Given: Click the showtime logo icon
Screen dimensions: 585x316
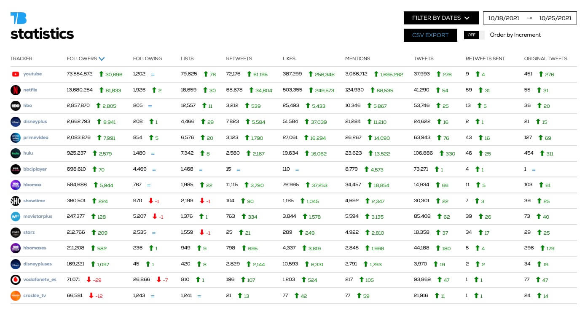Looking at the screenshot, I should pyautogui.click(x=16, y=201).
